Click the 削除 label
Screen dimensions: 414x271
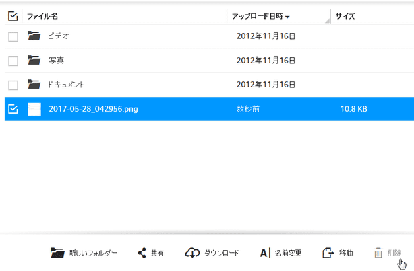tap(394, 253)
